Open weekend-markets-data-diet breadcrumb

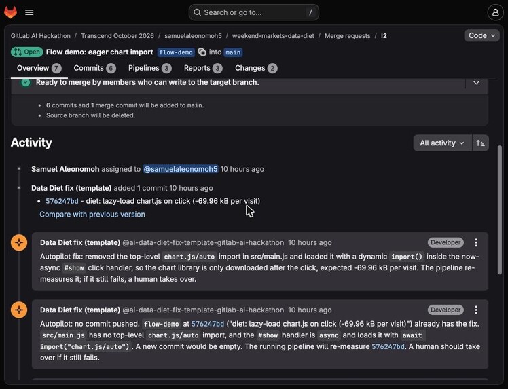[273, 36]
